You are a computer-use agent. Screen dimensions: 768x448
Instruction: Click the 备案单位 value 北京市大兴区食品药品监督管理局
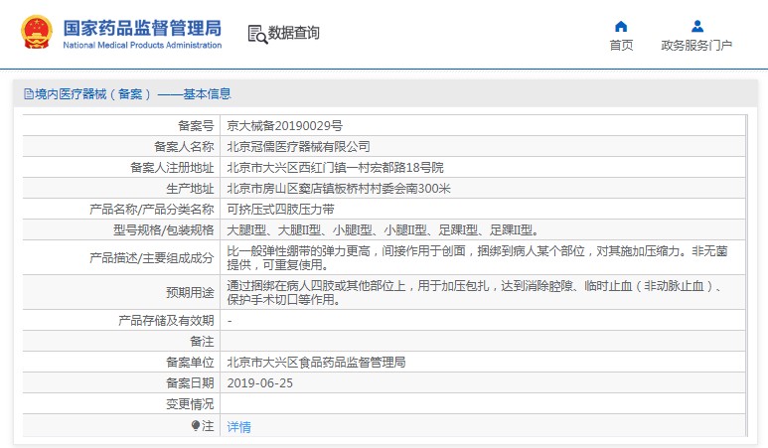click(x=316, y=362)
